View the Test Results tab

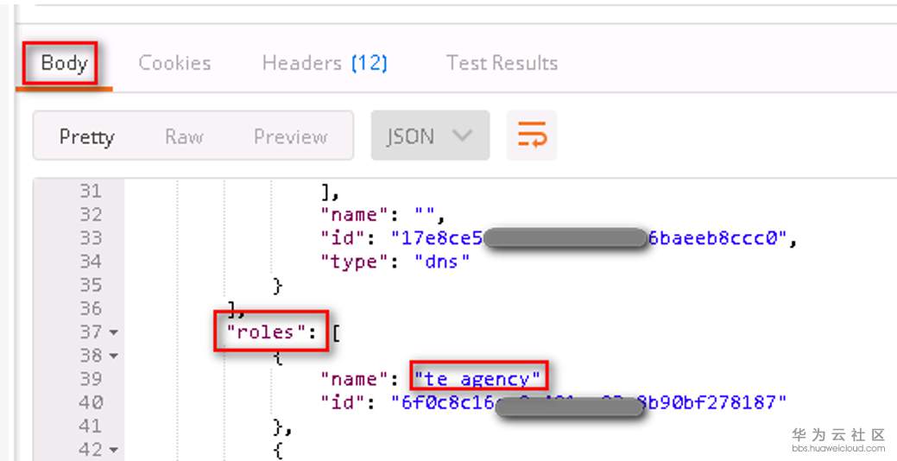(502, 63)
